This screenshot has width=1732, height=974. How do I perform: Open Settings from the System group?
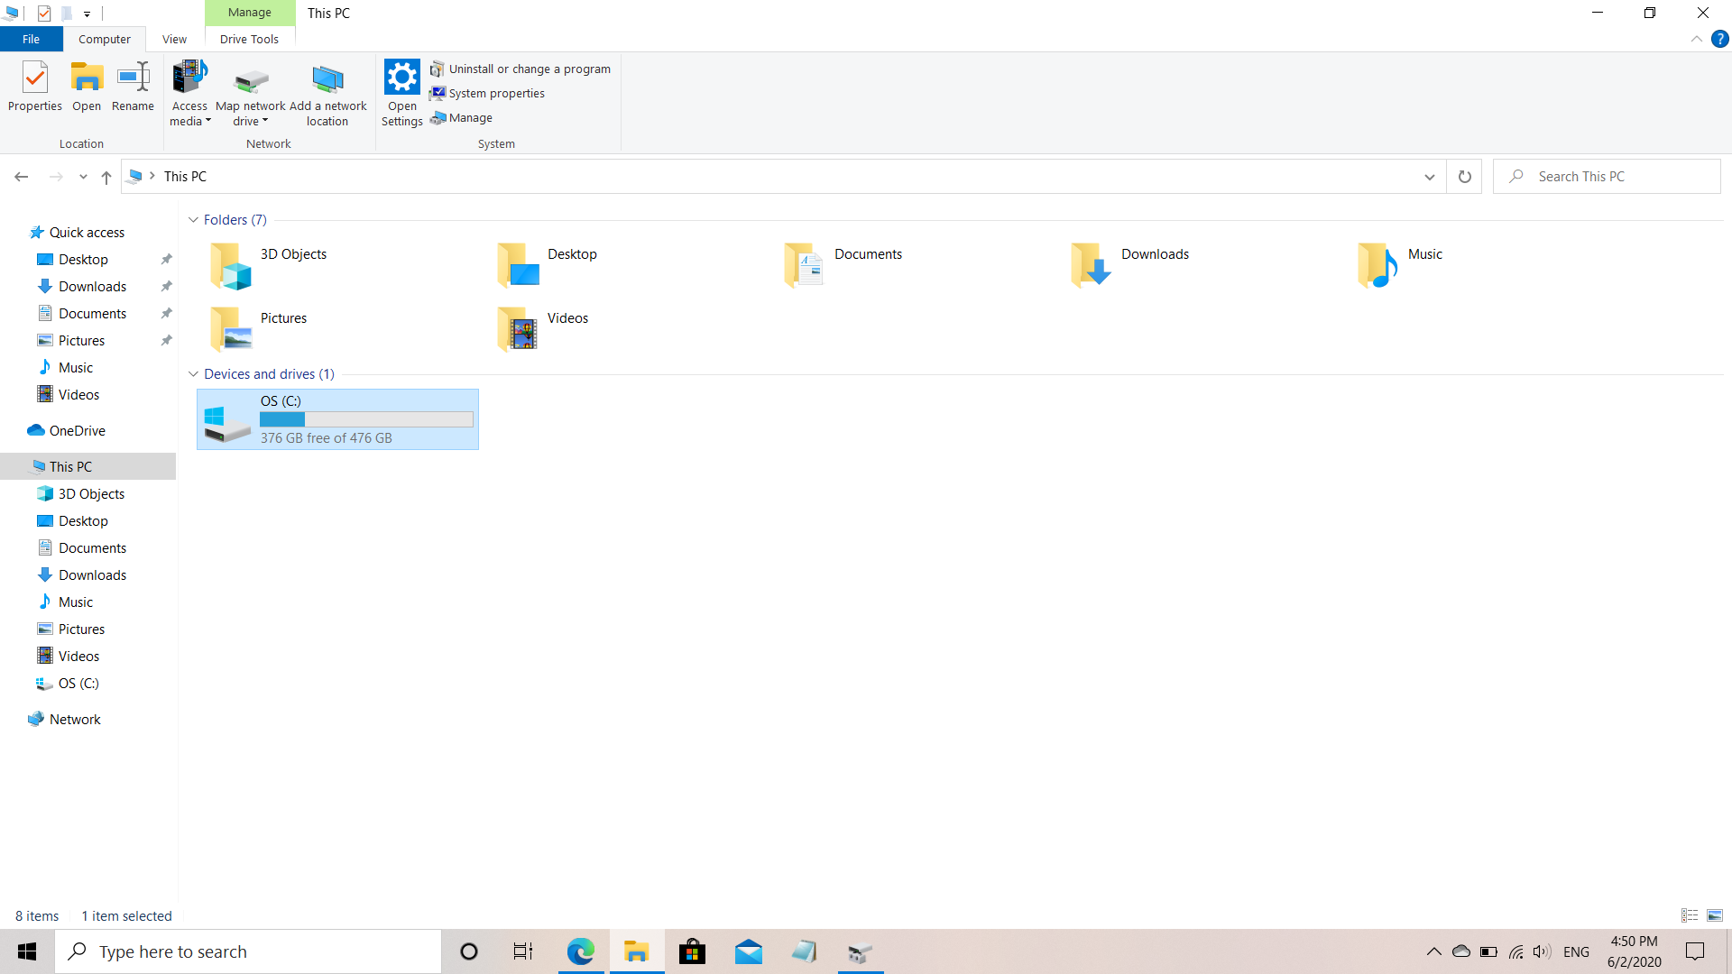401,94
